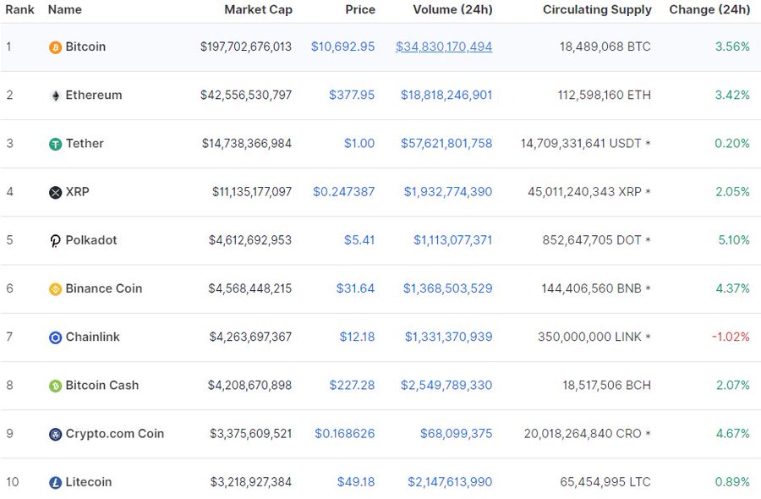Open the Tether coin page link
Screen dimensions: 761x499
pos(85,143)
